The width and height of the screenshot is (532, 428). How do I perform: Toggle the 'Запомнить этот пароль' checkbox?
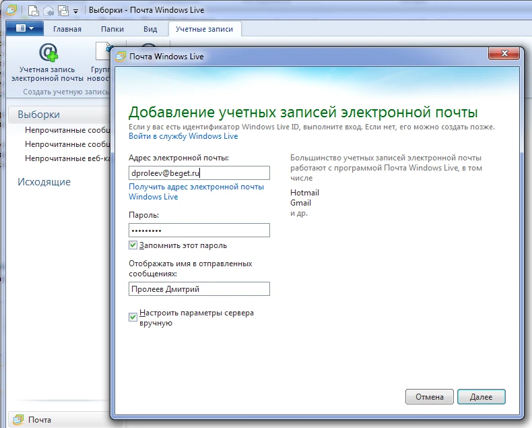(133, 245)
